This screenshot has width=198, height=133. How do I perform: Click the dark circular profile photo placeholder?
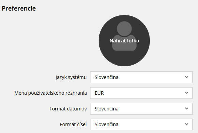(x=124, y=41)
